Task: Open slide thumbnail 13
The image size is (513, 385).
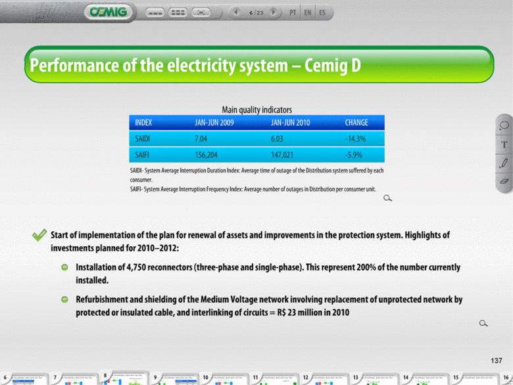Action: pyautogui.click(x=376, y=379)
